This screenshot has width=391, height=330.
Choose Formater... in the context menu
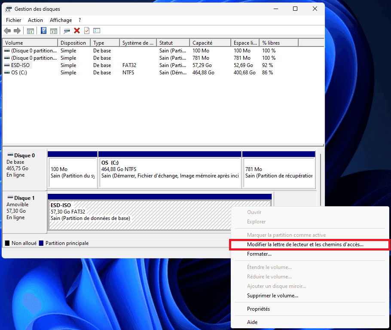259,254
